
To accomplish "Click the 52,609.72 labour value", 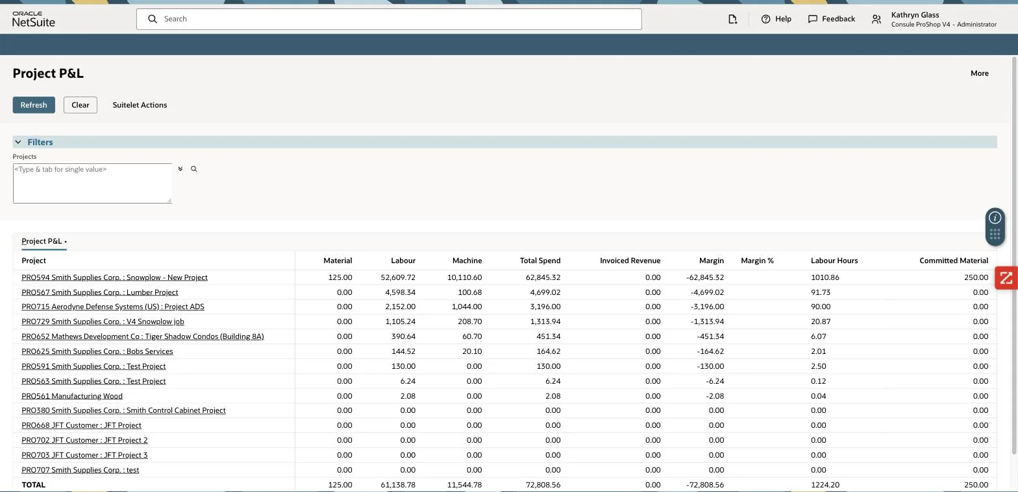I will (398, 277).
